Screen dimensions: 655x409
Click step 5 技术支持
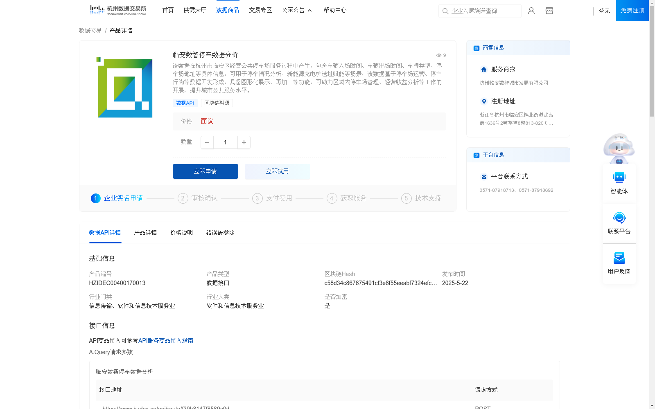pos(421,198)
